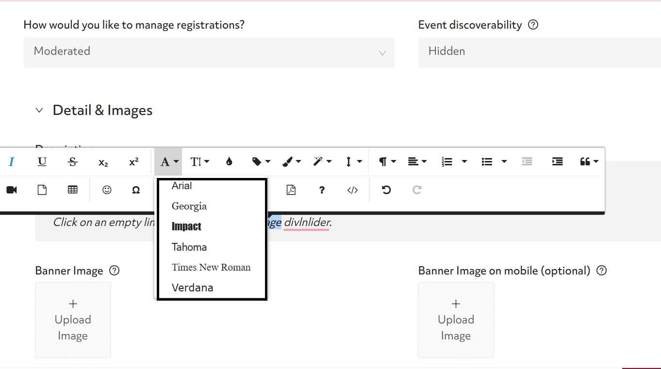Open unordered list style arrow
Screen dimensions: 661x369
pyautogui.click(x=504, y=161)
